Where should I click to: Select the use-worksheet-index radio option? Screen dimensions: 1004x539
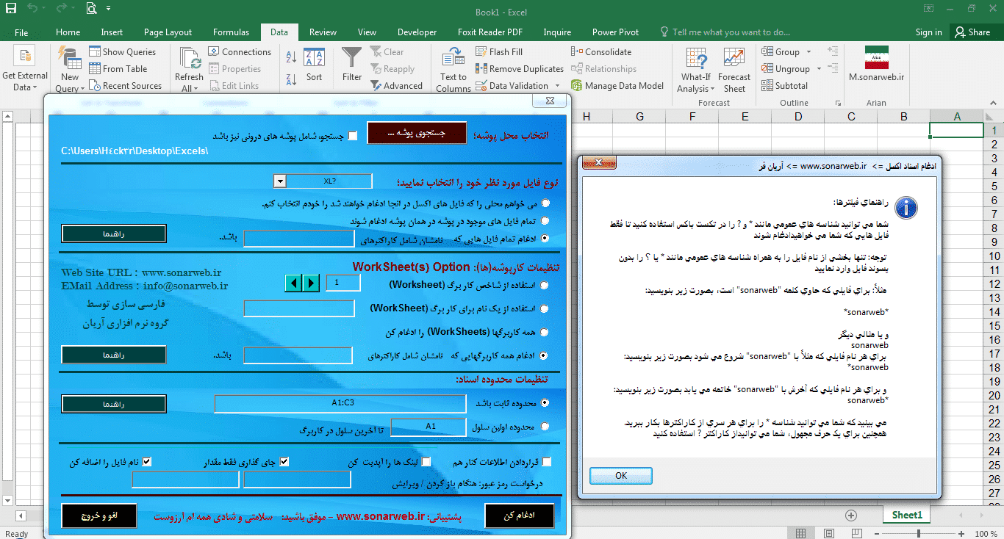tap(545, 285)
